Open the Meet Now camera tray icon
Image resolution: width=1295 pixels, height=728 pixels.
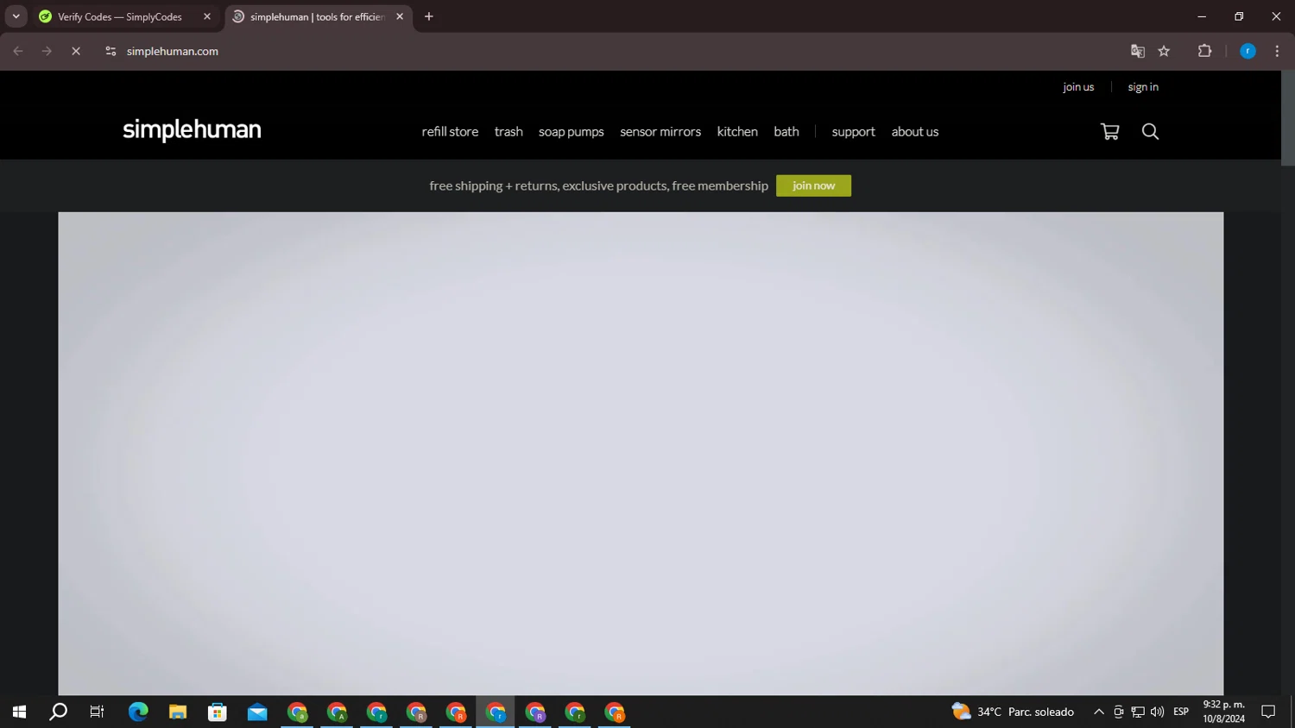click(1119, 712)
